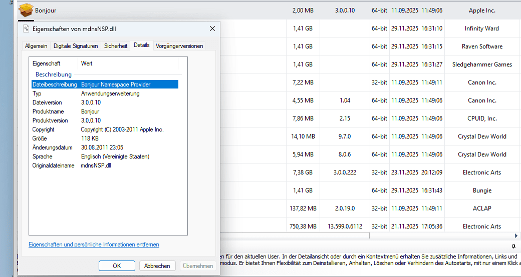This screenshot has width=521, height=277.
Task: Click the 4,55 MB size cell
Action: coord(303,100)
